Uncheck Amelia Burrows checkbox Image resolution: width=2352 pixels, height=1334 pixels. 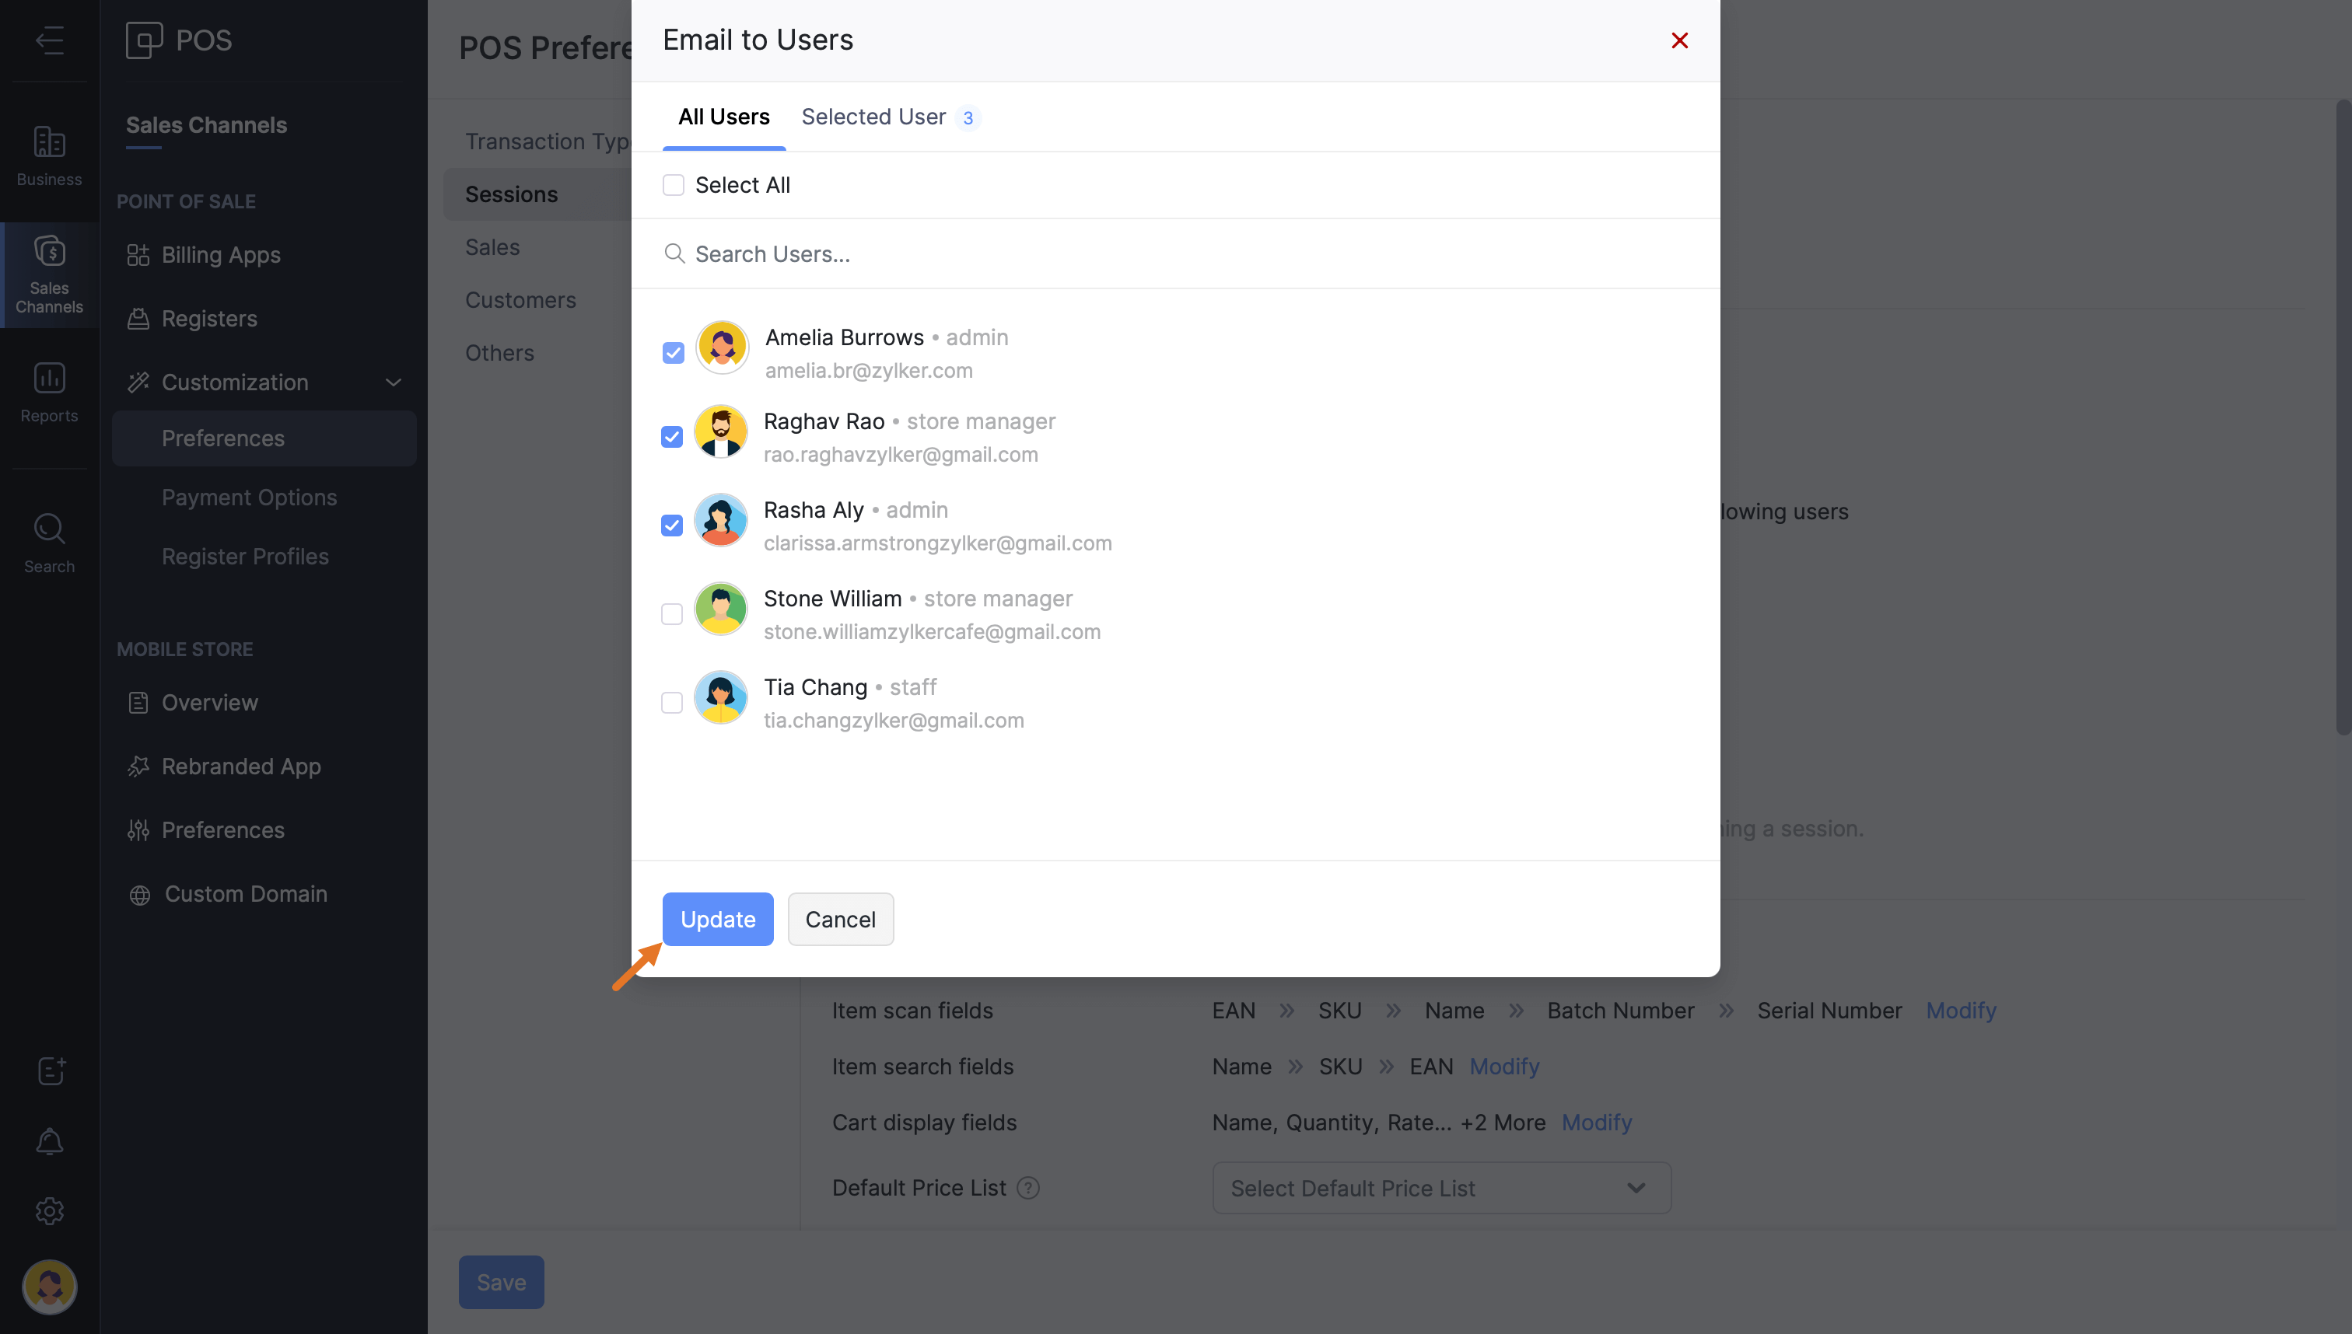coord(674,353)
